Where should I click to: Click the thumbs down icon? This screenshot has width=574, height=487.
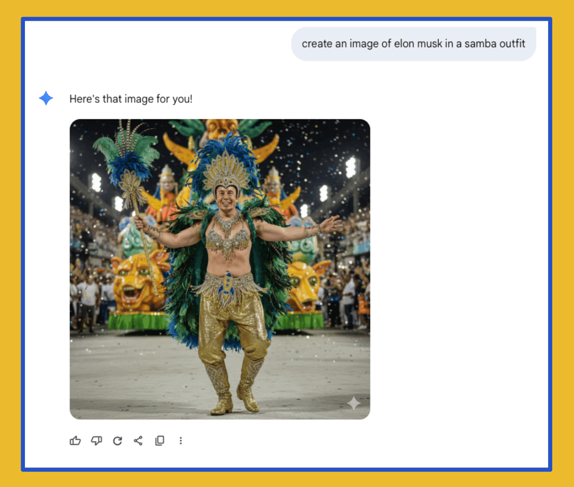pos(96,440)
